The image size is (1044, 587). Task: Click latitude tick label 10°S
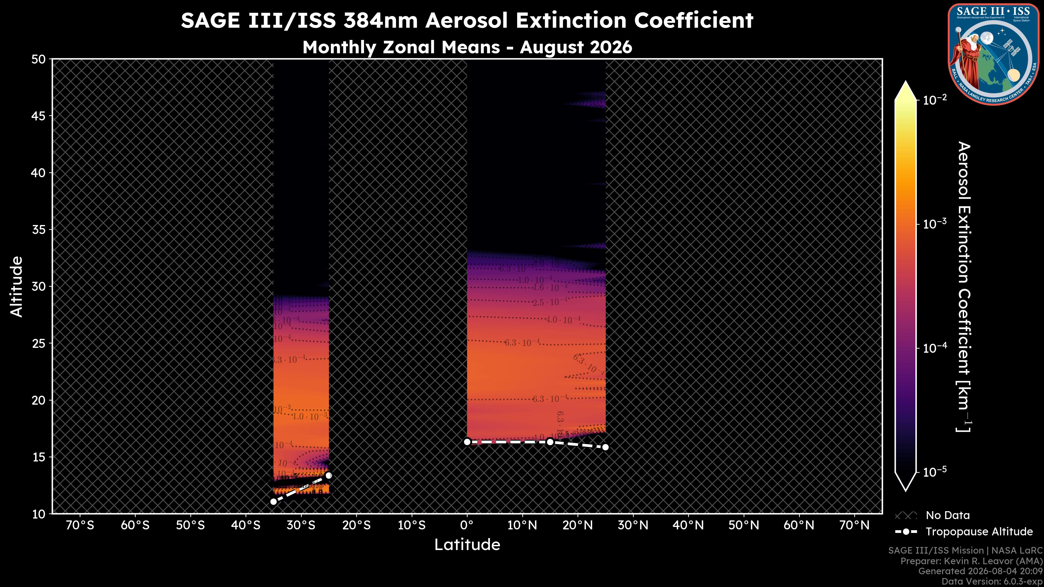pos(412,525)
